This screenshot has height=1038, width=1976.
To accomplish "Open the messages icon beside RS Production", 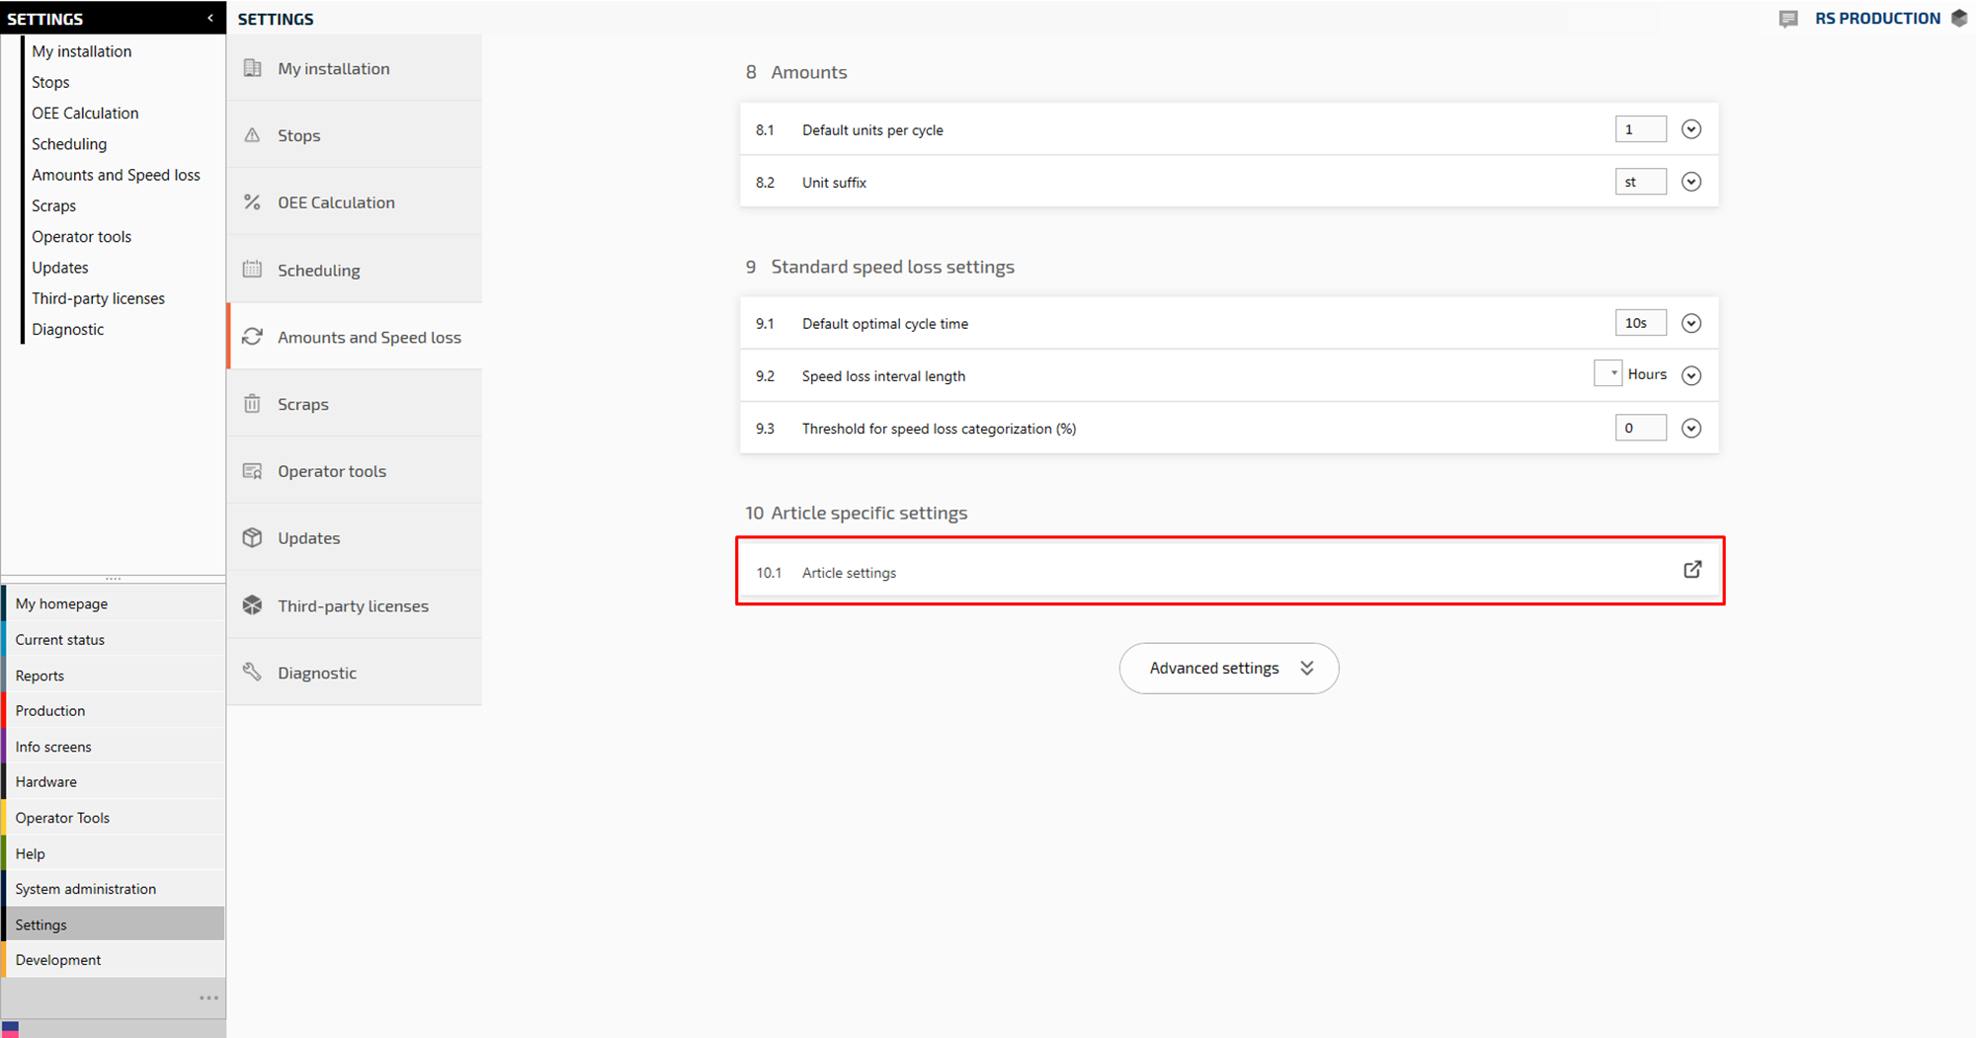I will [1787, 19].
